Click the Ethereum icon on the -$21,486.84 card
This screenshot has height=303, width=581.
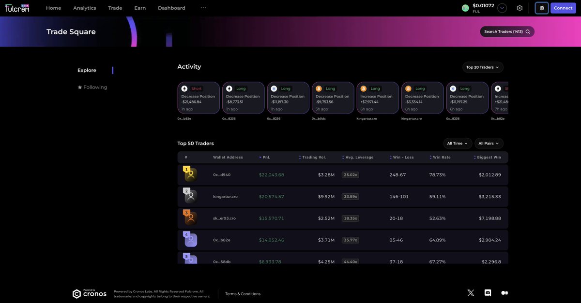tap(184, 88)
